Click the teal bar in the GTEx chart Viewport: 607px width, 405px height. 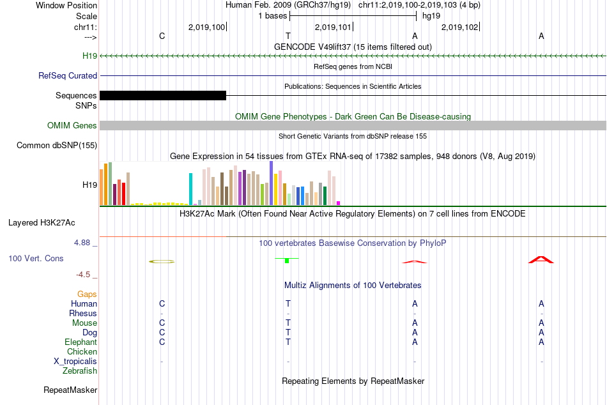tap(190, 189)
